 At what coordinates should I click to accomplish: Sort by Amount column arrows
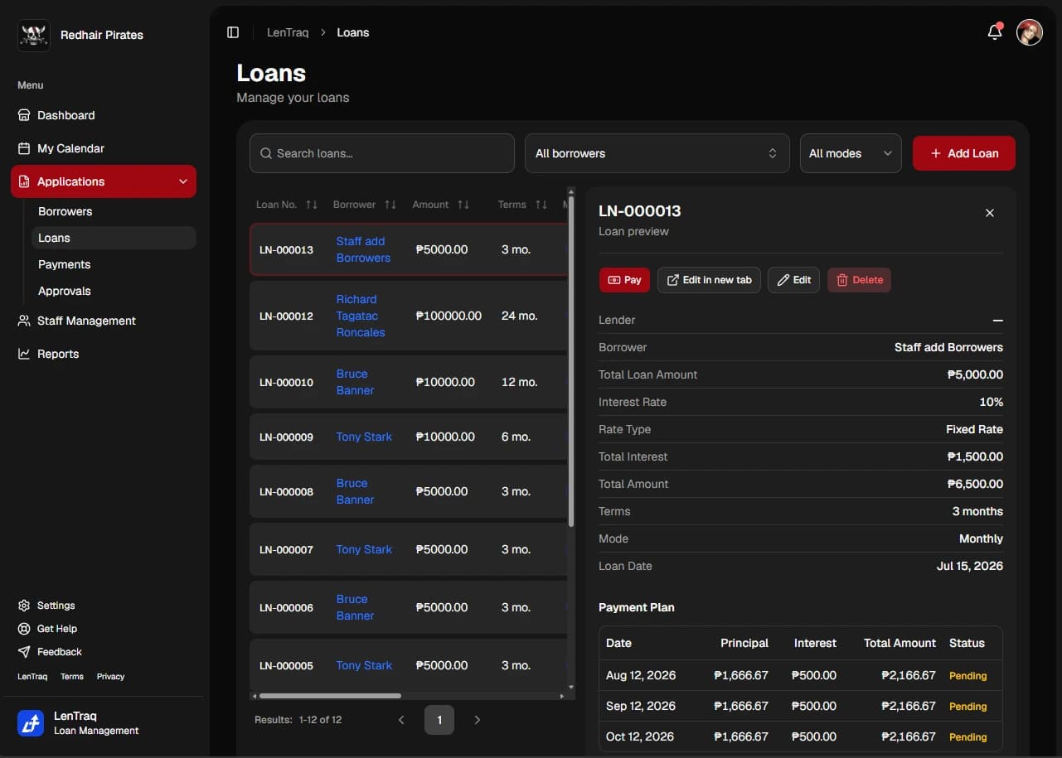click(463, 205)
